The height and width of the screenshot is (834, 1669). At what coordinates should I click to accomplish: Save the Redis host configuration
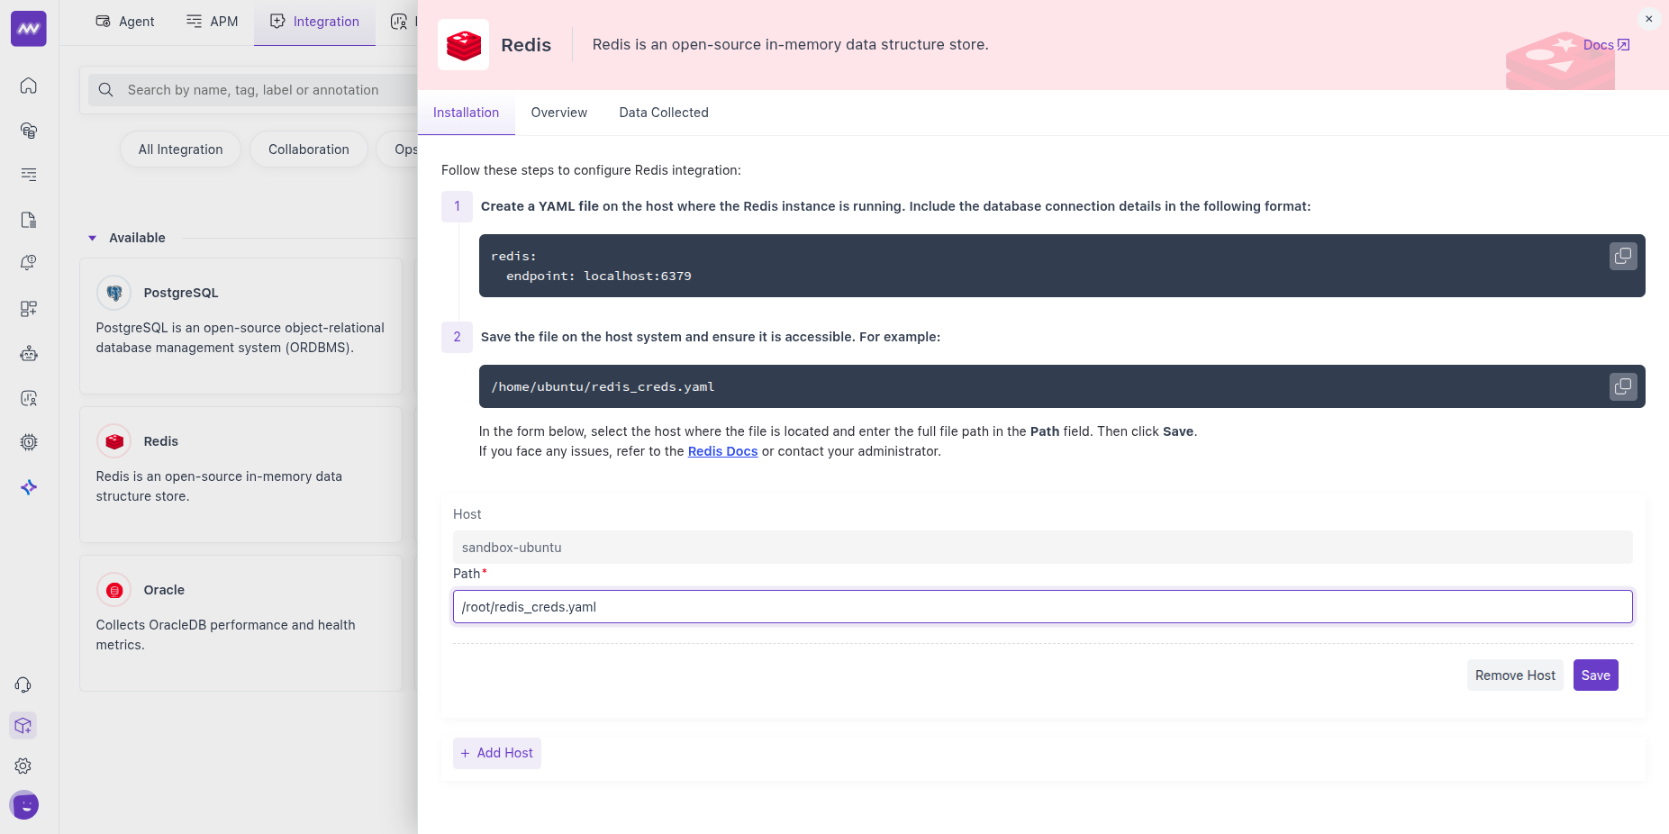click(1594, 675)
